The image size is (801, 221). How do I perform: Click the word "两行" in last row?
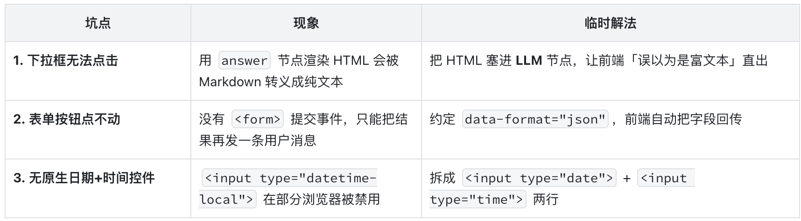545,200
